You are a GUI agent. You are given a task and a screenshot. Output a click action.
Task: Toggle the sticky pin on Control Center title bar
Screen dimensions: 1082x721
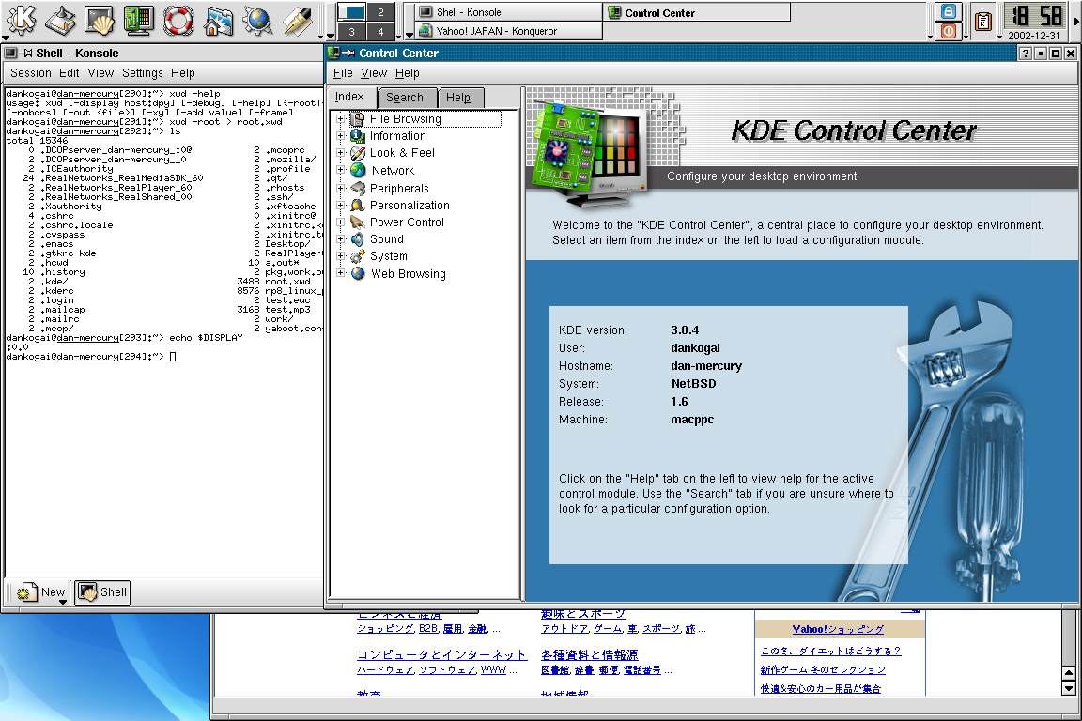349,54
